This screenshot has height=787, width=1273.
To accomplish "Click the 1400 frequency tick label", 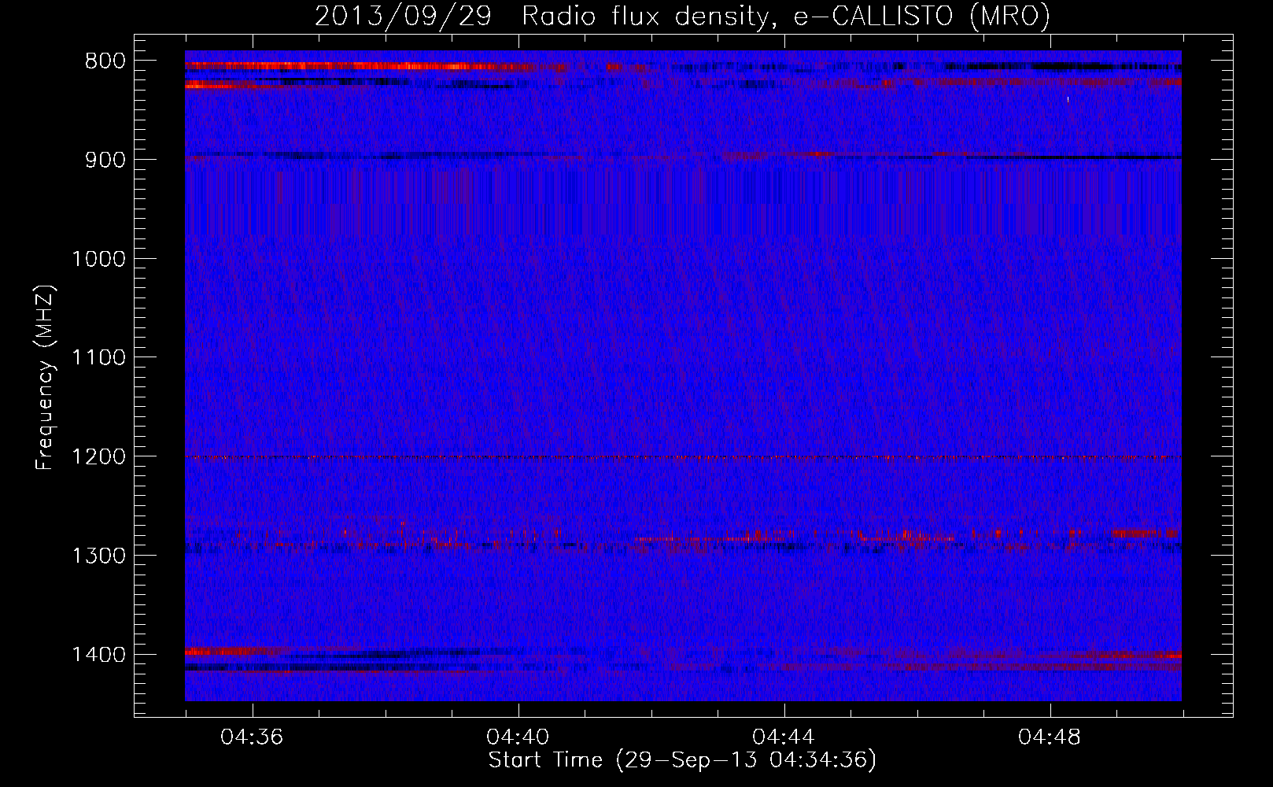I will click(98, 655).
